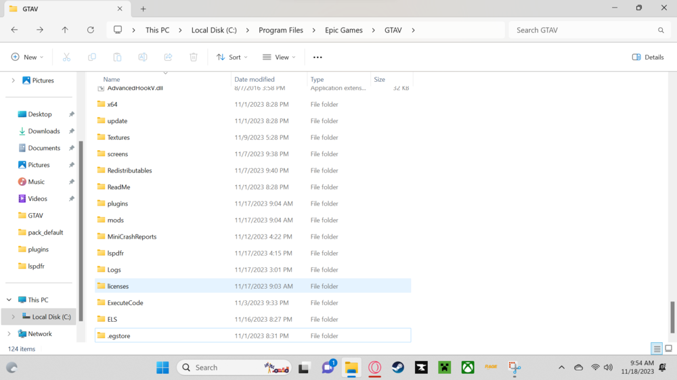
Task: Click the Search GTAV field
Action: [x=590, y=30]
